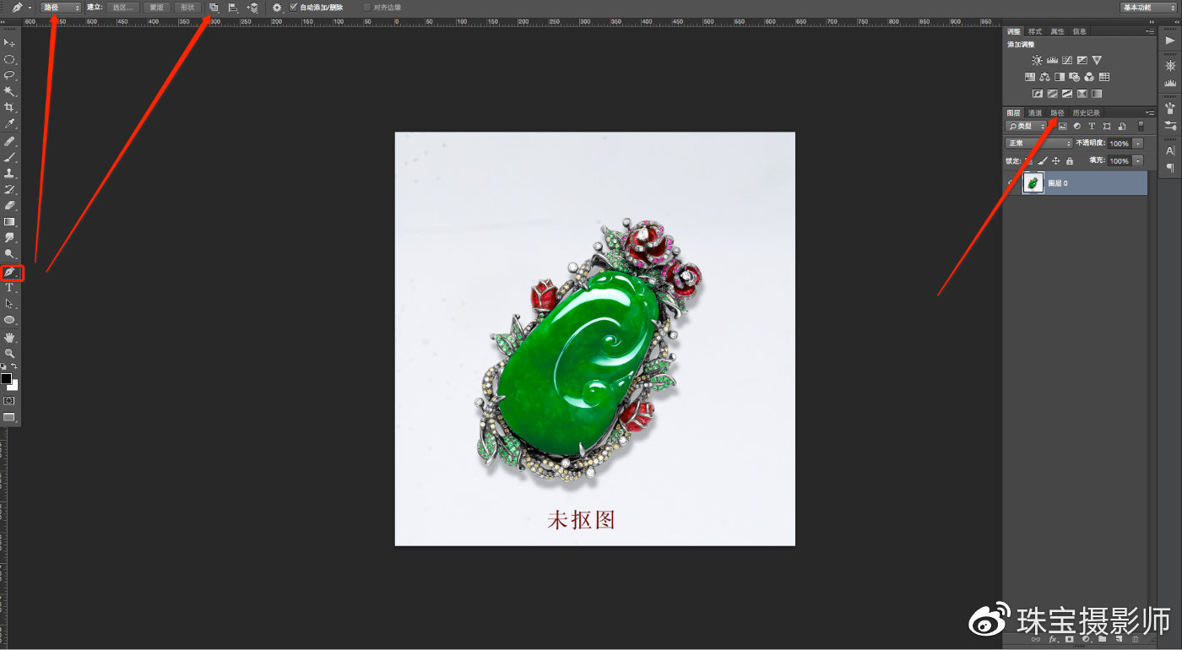Click the foreground color swatch
Image resolution: width=1182 pixels, height=650 pixels.
[x=5, y=377]
